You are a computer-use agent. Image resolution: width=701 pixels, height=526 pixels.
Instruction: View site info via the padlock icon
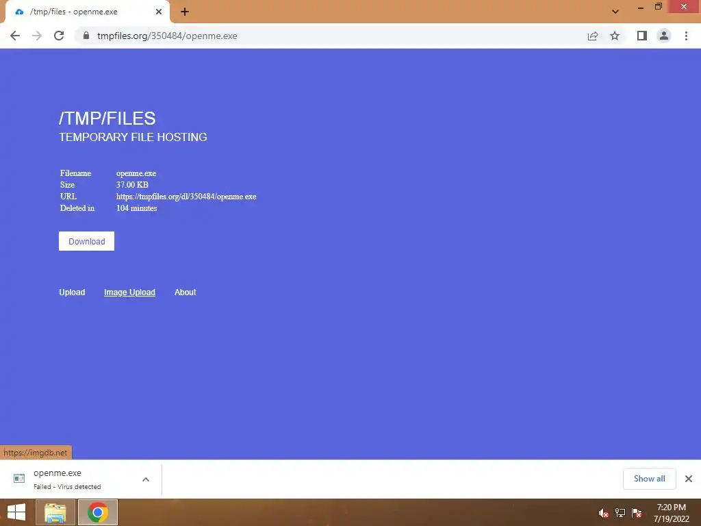[86, 36]
